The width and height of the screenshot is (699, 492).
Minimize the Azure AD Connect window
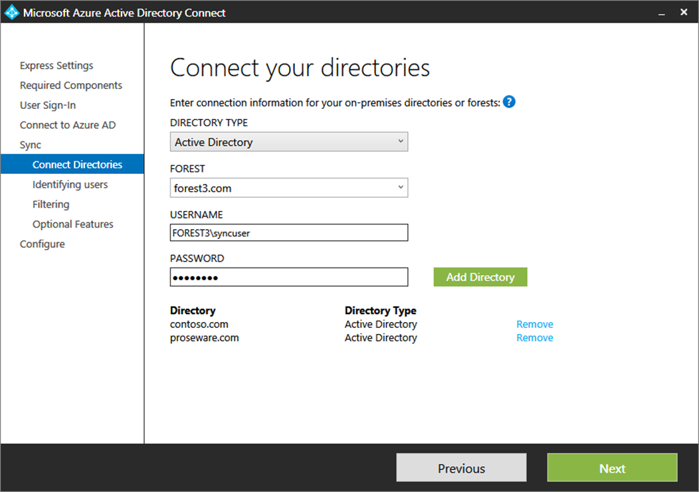click(x=662, y=13)
